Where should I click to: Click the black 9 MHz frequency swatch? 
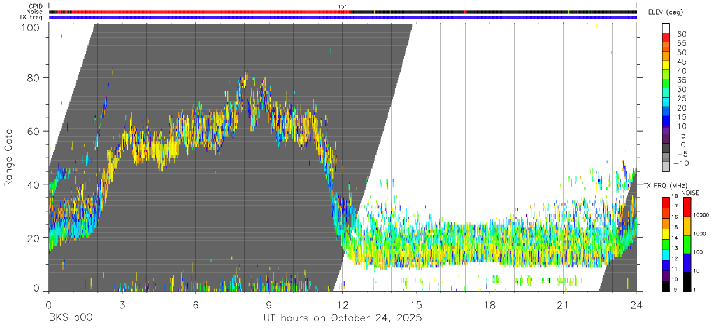[x=665, y=286]
